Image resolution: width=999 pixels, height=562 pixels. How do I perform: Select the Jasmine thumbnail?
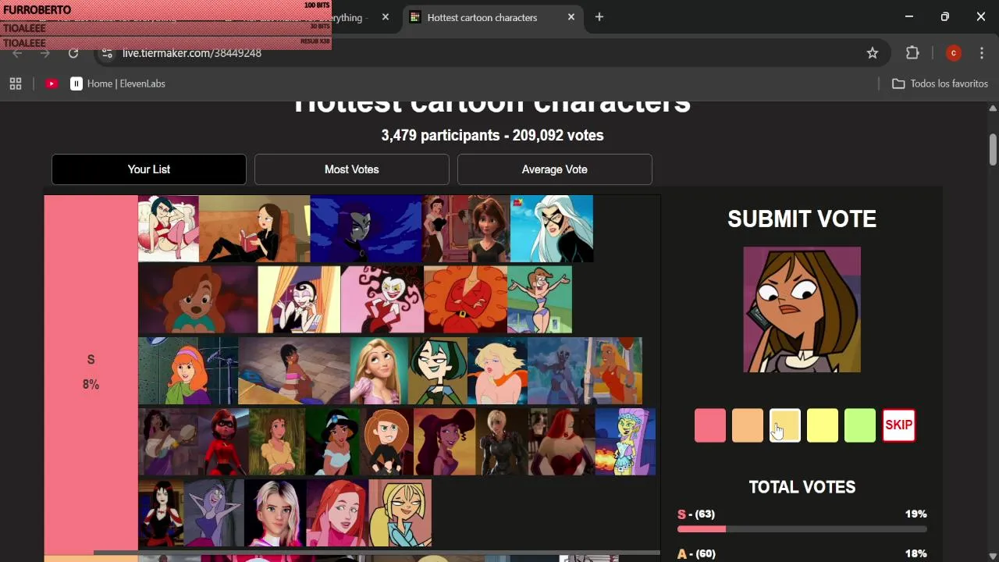332,442
